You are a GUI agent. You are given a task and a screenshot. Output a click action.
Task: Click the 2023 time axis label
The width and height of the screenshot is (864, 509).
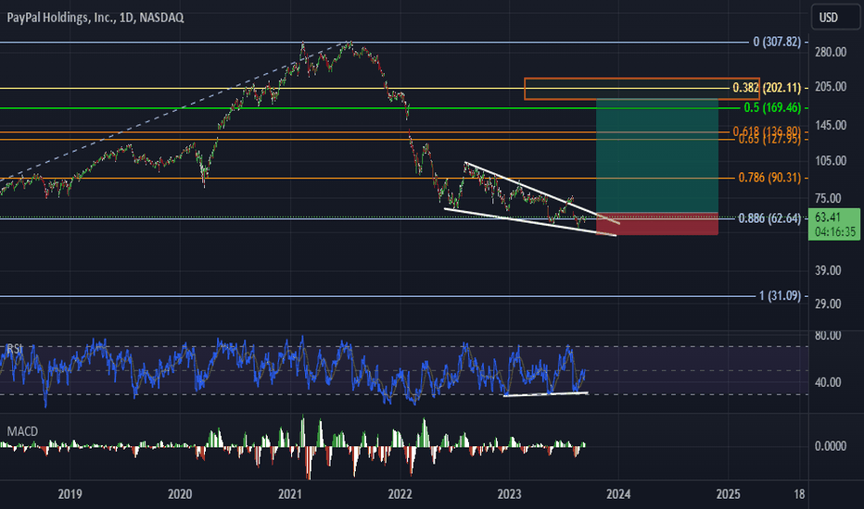[x=509, y=493]
